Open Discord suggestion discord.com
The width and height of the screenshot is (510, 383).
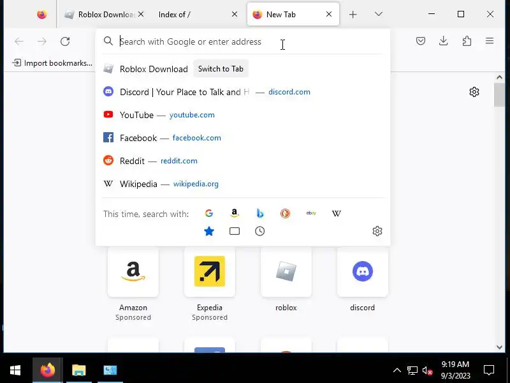[x=243, y=92]
